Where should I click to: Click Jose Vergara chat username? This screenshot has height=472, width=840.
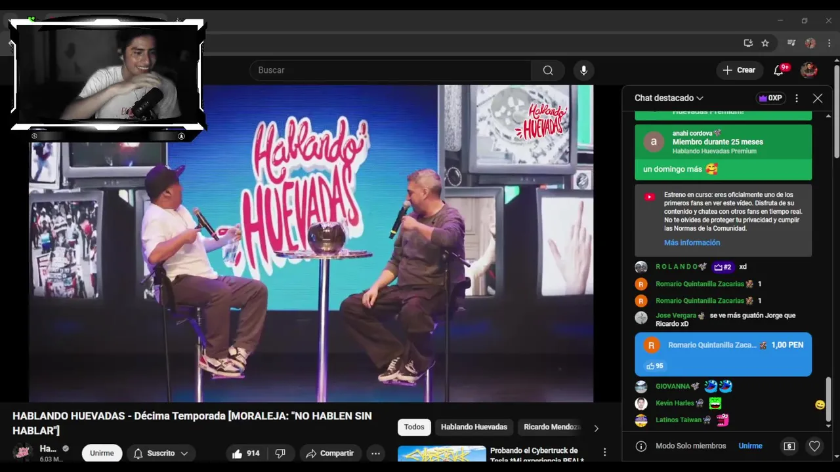pyautogui.click(x=676, y=315)
